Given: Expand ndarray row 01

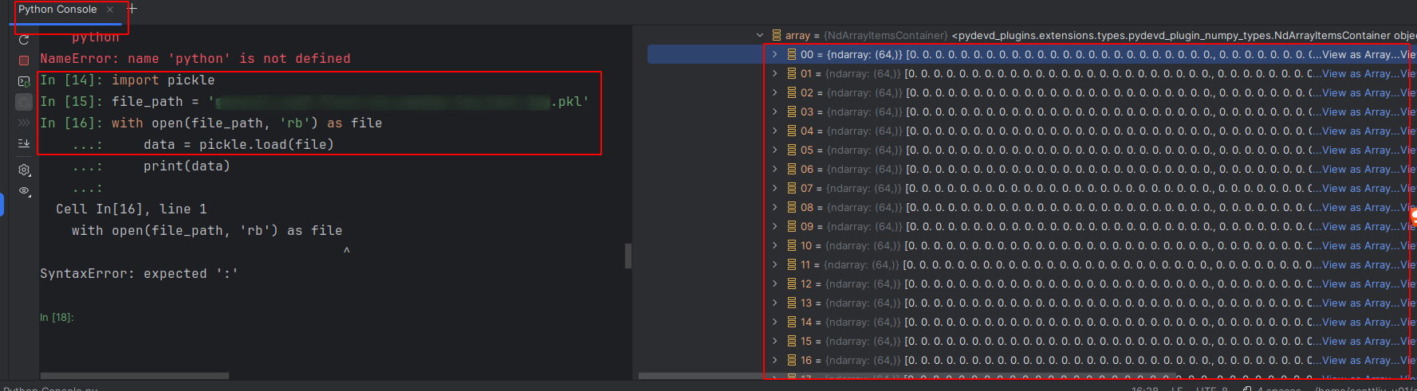Looking at the screenshot, I should tap(774, 73).
